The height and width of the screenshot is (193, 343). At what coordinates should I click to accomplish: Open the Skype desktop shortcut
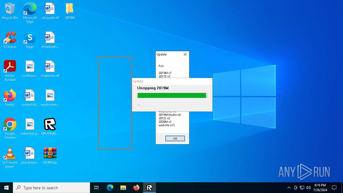coord(30,40)
